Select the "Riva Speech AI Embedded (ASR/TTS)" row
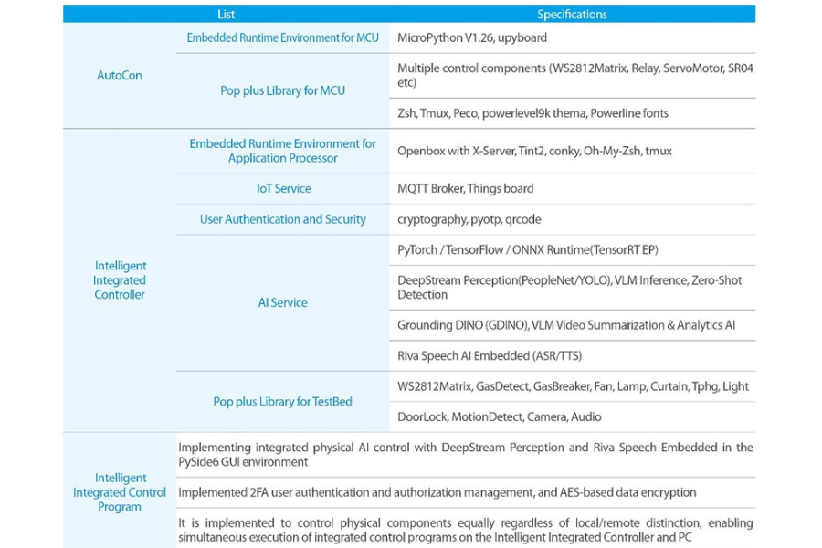Image resolution: width=822 pixels, height=548 pixels. (489, 355)
